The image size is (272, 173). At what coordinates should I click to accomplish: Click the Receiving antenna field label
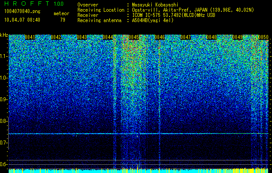tap(99, 20)
